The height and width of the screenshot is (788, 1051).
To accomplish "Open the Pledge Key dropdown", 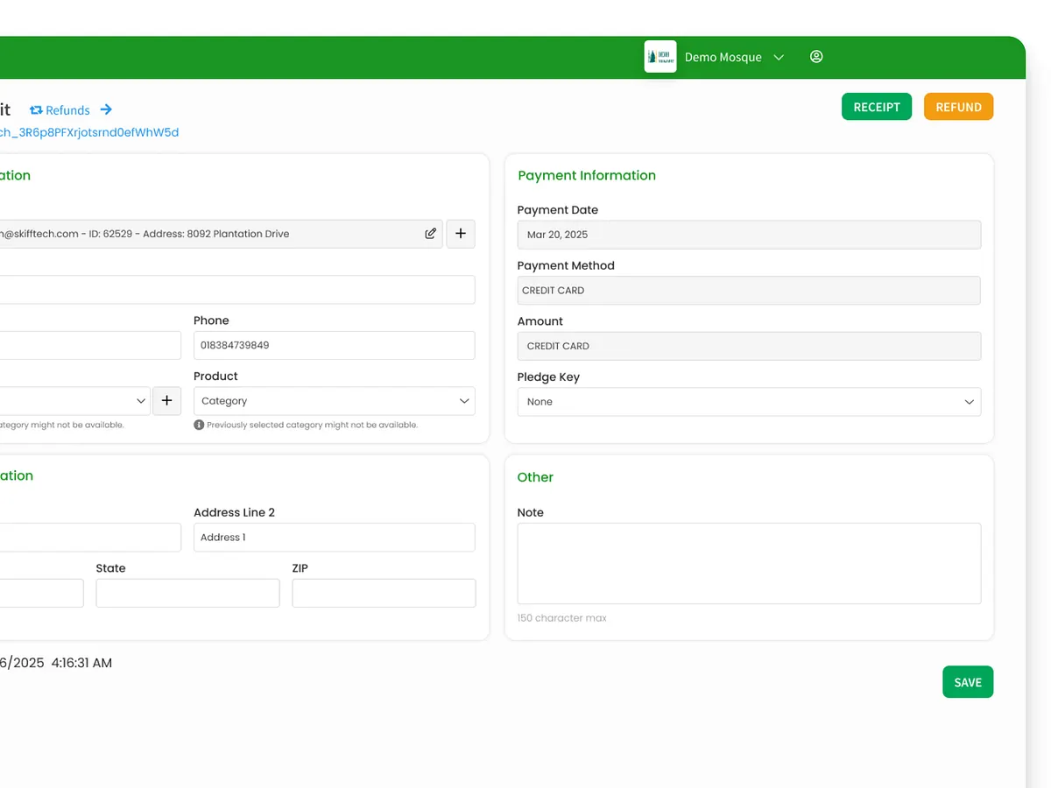I will [749, 402].
